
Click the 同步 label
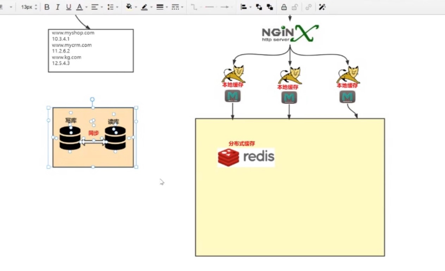(x=93, y=133)
